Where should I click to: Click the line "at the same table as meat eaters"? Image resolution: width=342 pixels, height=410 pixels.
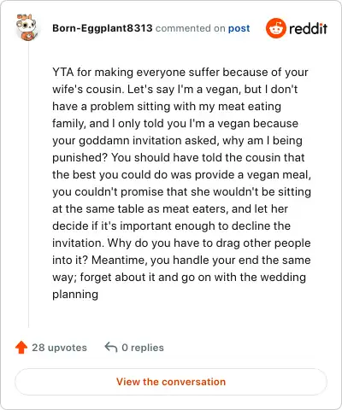170,209
